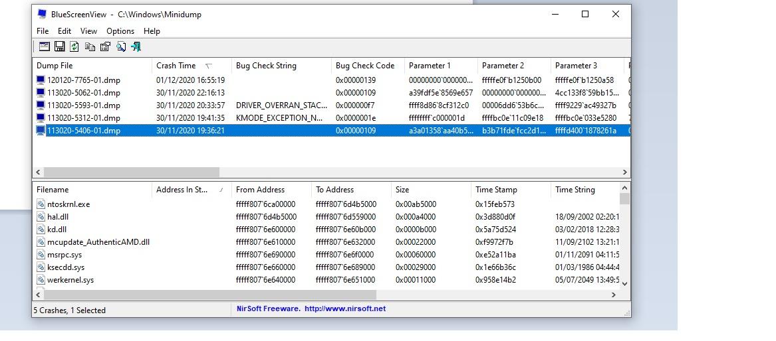
Task: Click the monitor icon of selected 113020-5406-01.dmp
Action: click(41, 131)
